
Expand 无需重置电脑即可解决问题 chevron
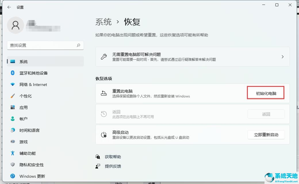(283, 56)
